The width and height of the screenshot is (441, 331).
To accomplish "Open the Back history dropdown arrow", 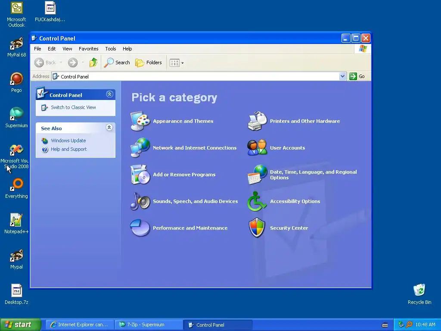I will (x=61, y=62).
